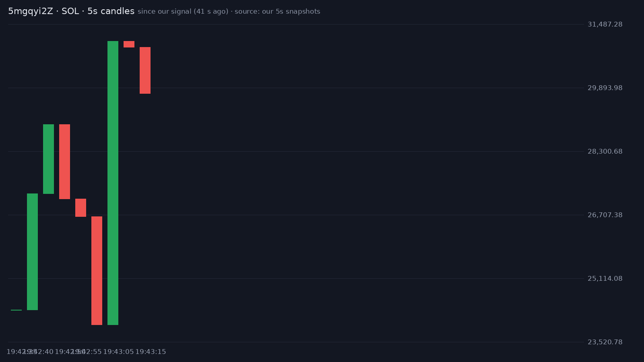Select the 23,520.78 price label
The image size is (644, 362).
(605, 342)
